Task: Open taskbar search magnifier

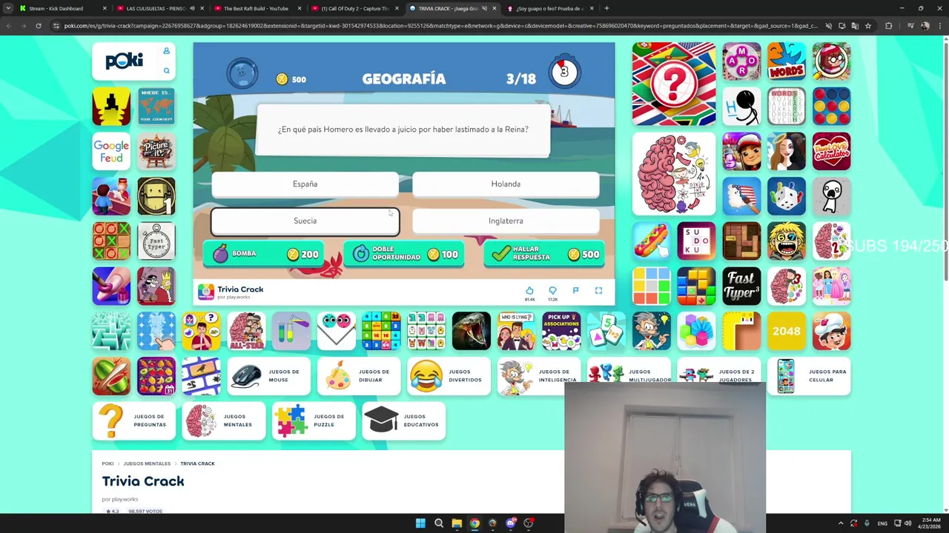Action: [x=439, y=523]
